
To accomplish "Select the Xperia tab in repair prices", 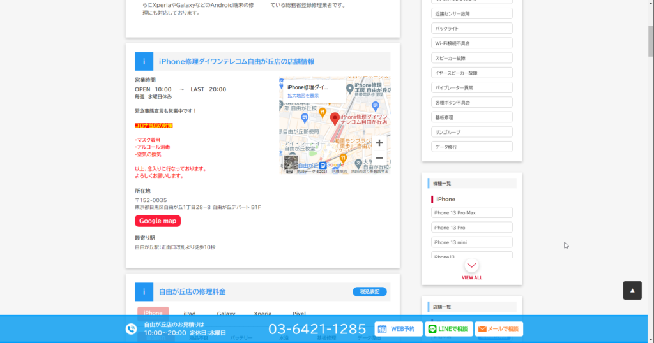I will coord(262,314).
